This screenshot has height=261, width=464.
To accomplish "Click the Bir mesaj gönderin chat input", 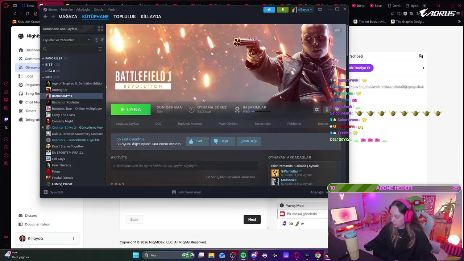I will [x=303, y=214].
